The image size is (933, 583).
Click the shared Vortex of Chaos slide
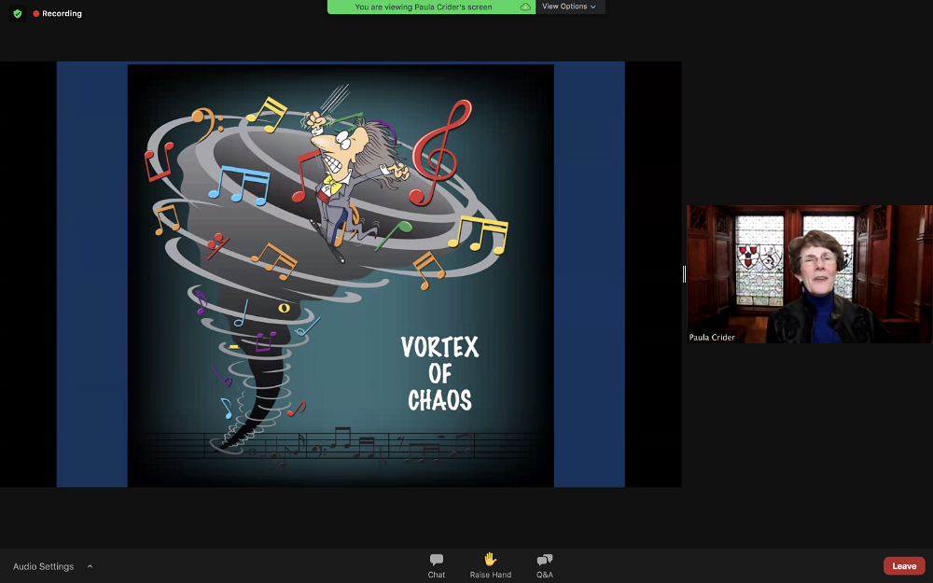pyautogui.click(x=341, y=274)
